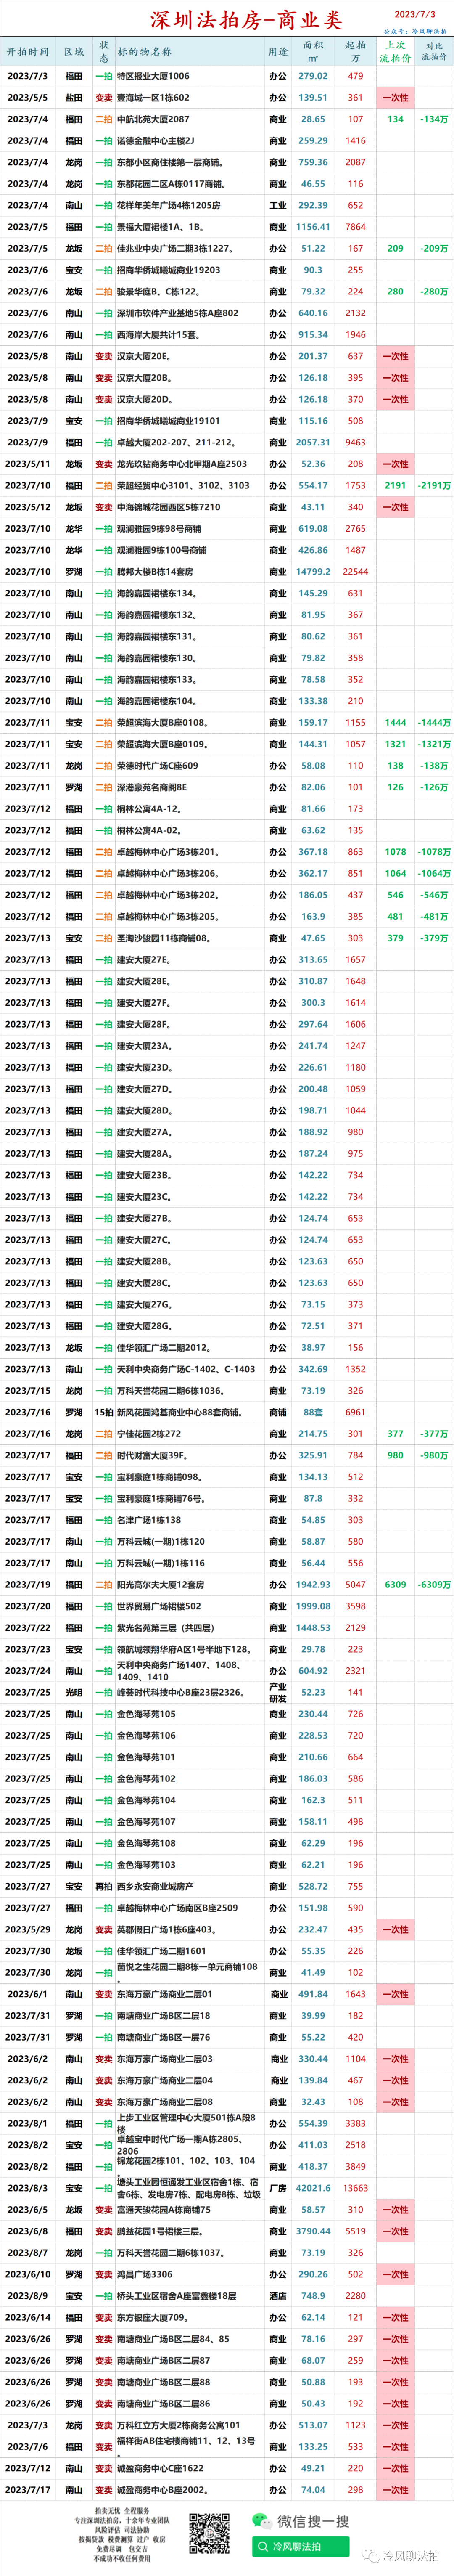Viewport: 454px width, 2576px height.
Task: Select the row 西乡永安商业城房产
Action: click(227, 1887)
